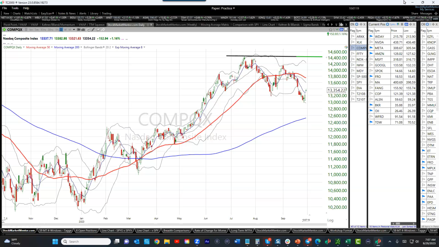Image resolution: width=439 pixels, height=247 pixels.
Task: Toggle the flag for TDW row
Action: pyautogui.click(x=371, y=122)
